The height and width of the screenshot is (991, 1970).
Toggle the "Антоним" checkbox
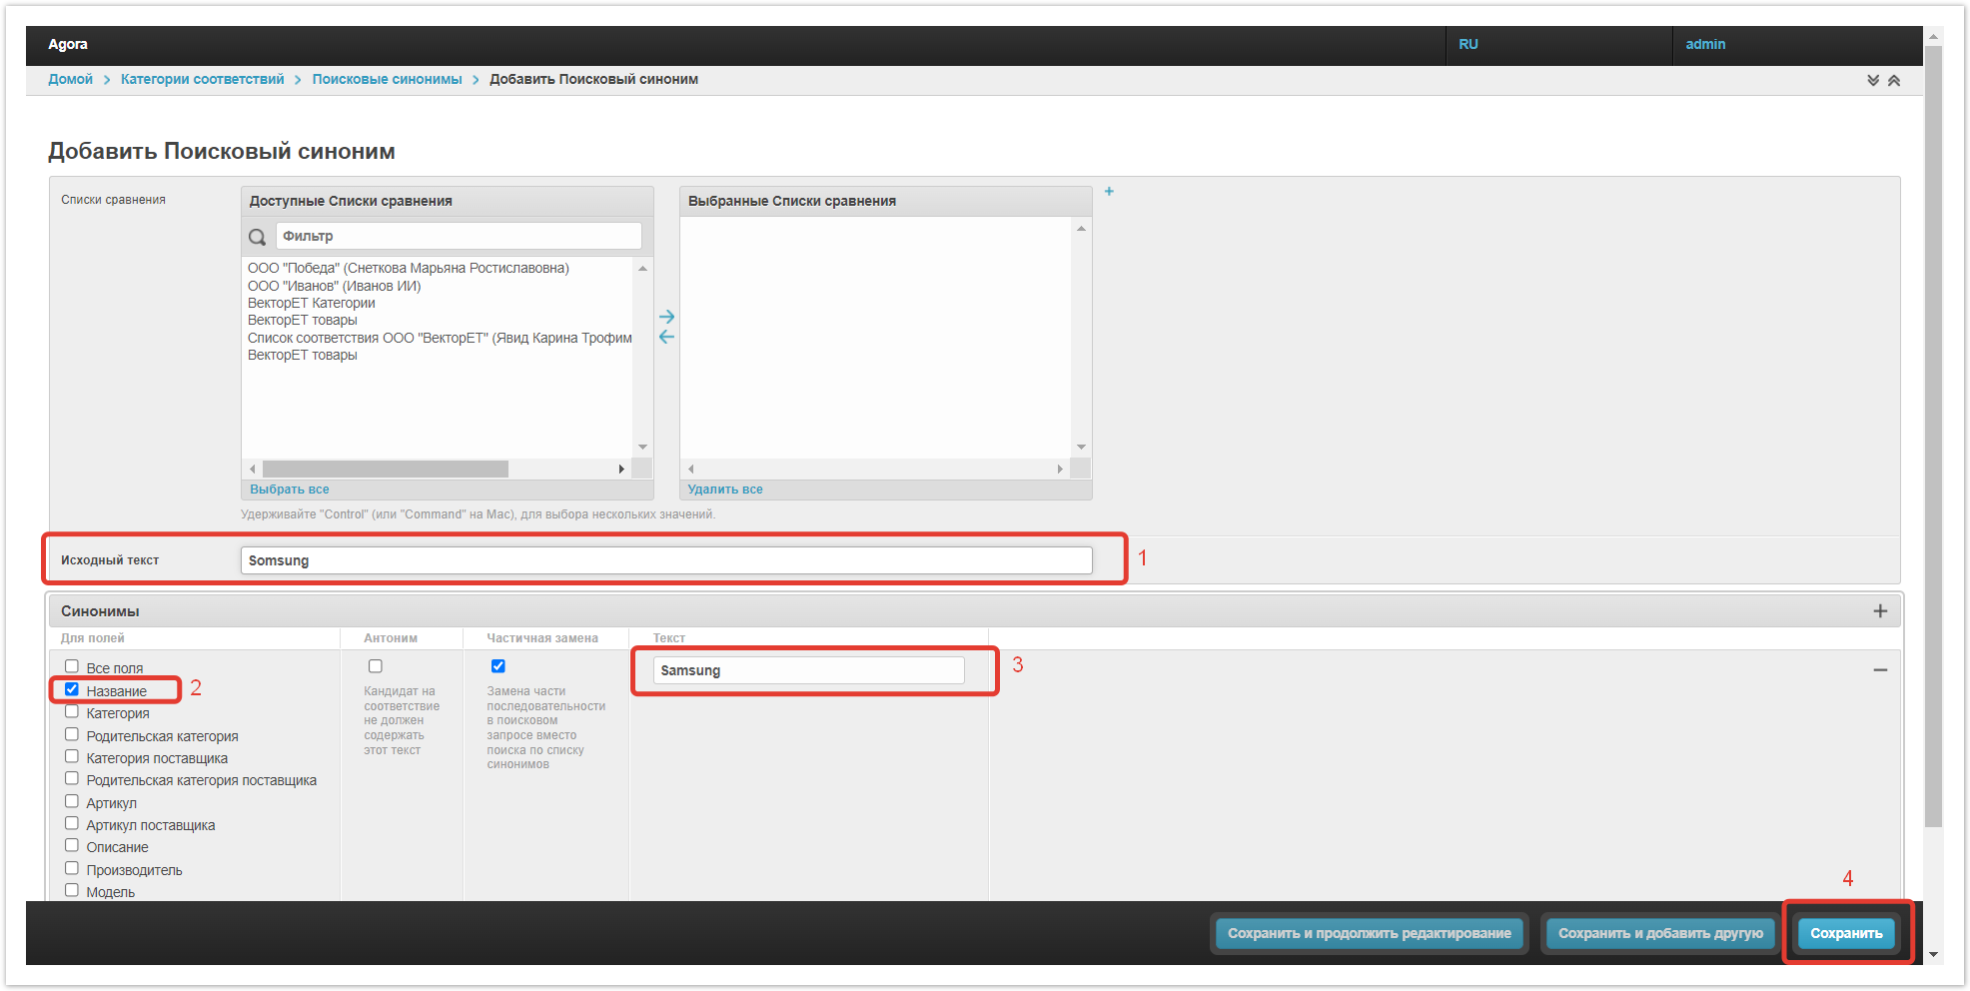[376, 666]
